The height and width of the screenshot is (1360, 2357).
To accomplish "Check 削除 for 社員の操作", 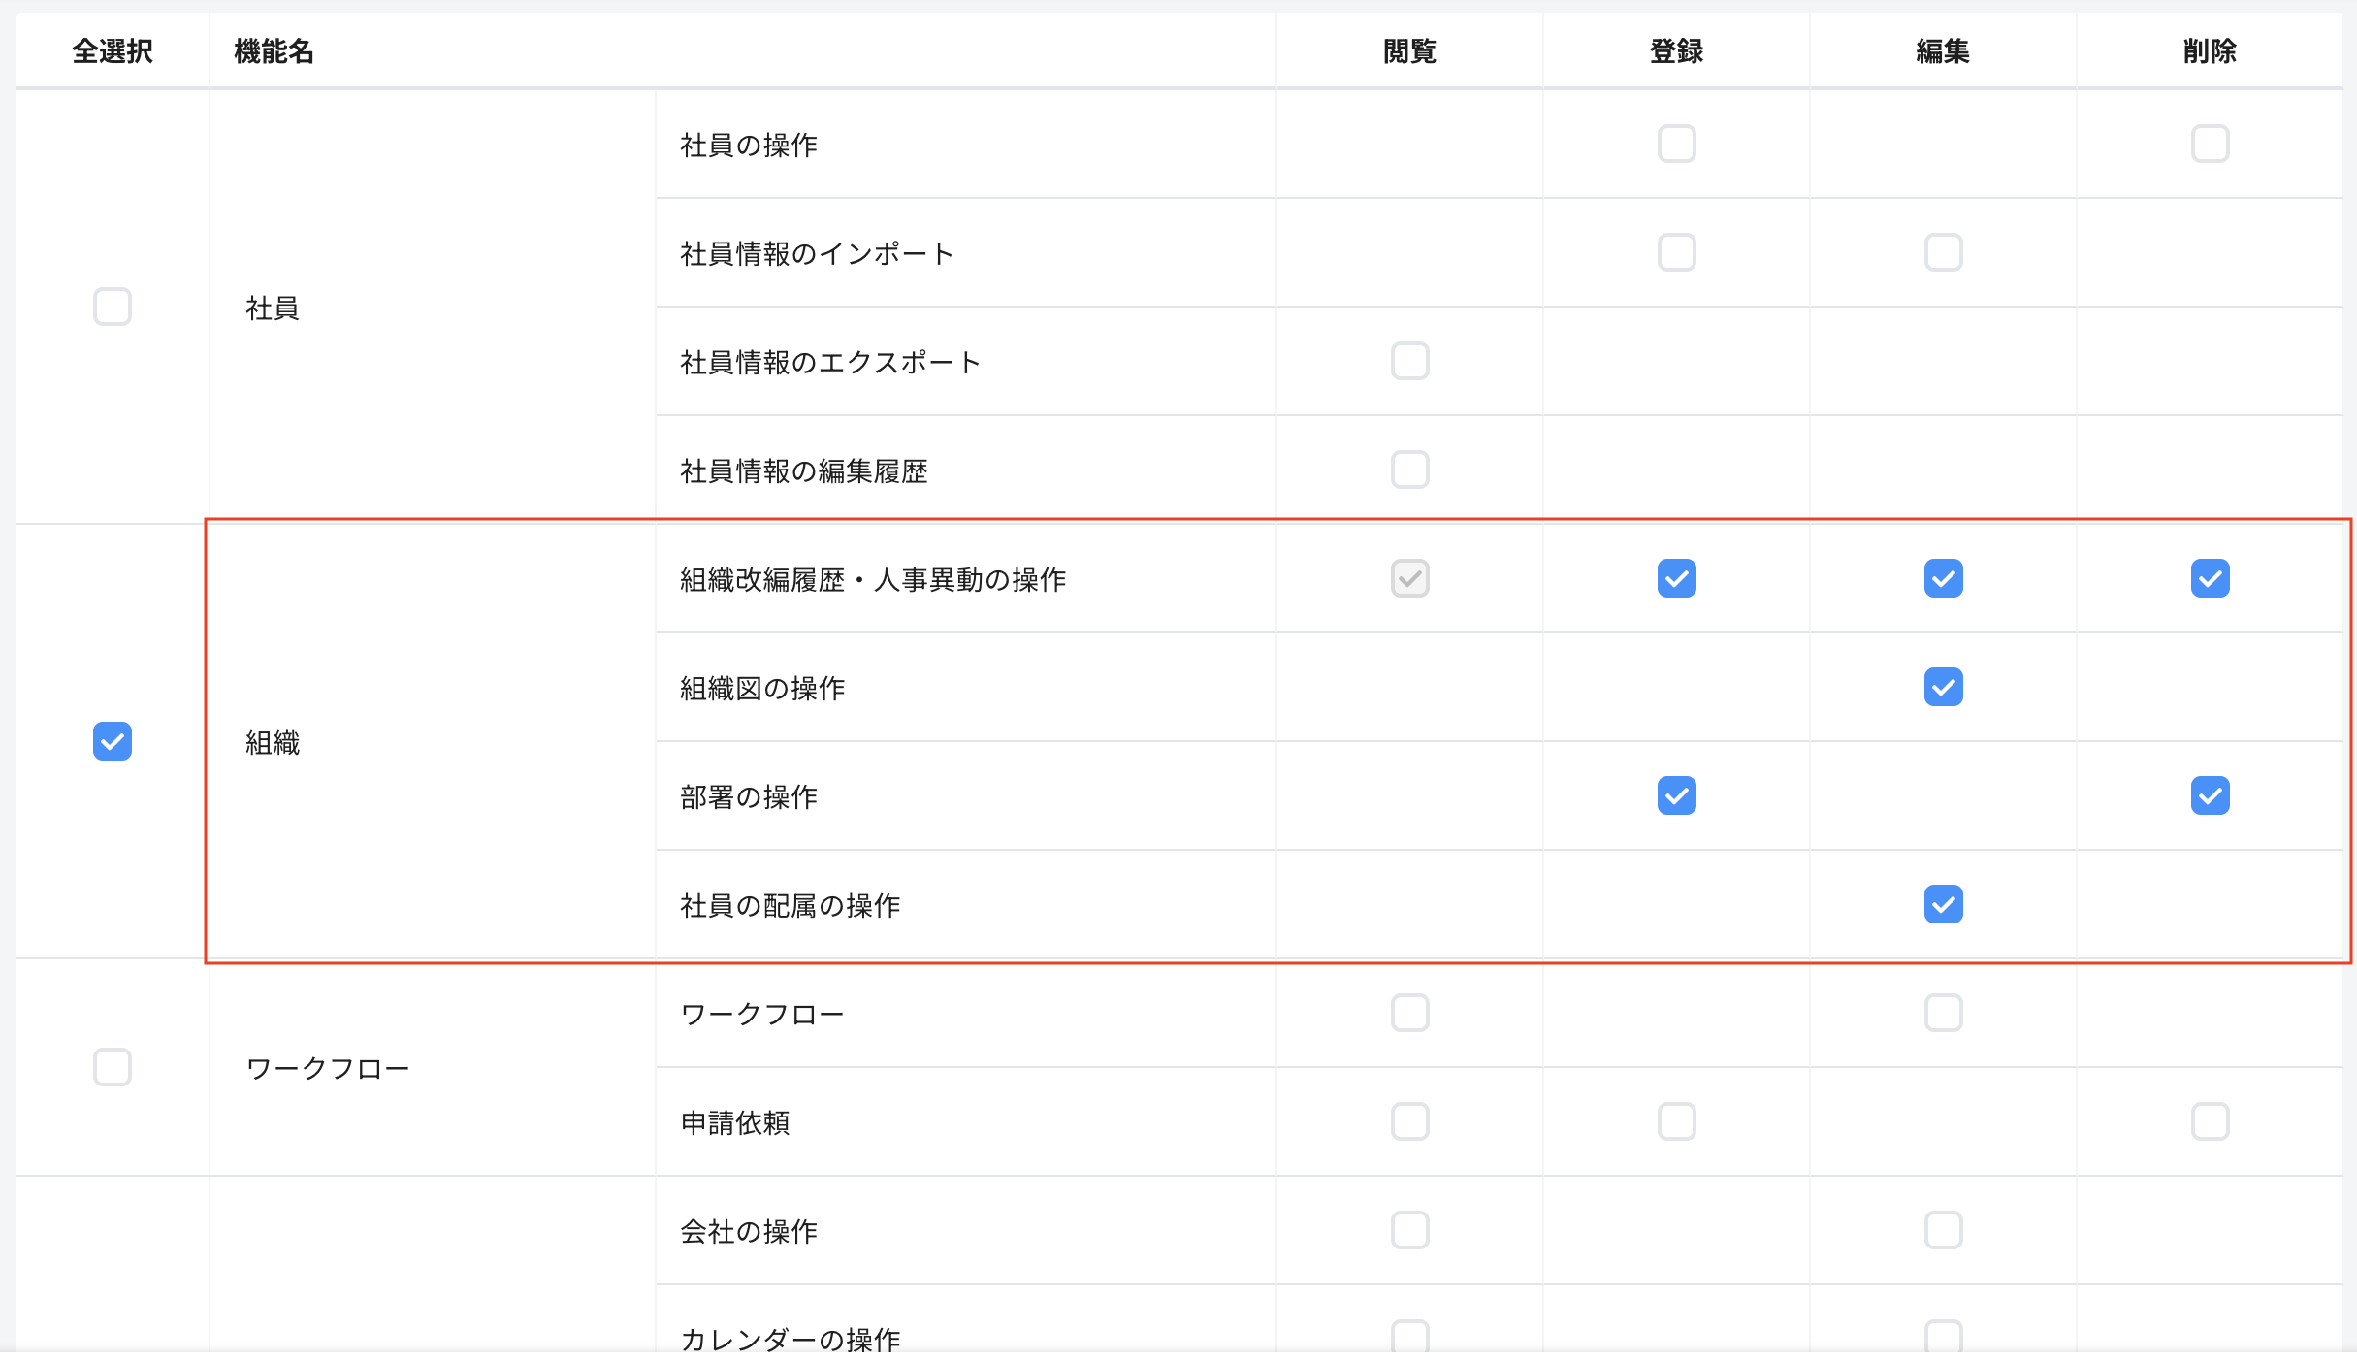I will (x=2210, y=144).
